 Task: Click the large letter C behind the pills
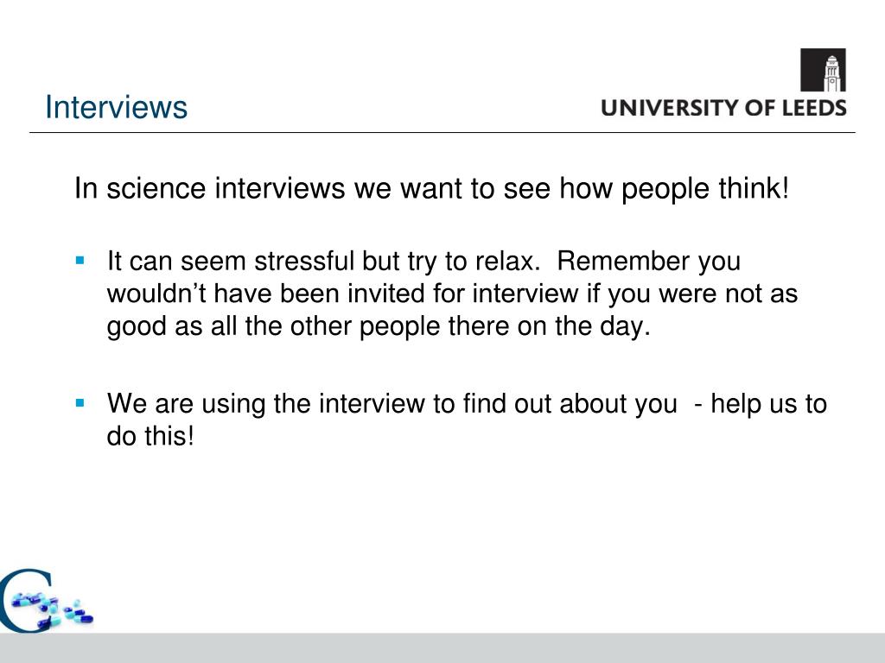tap(25, 601)
